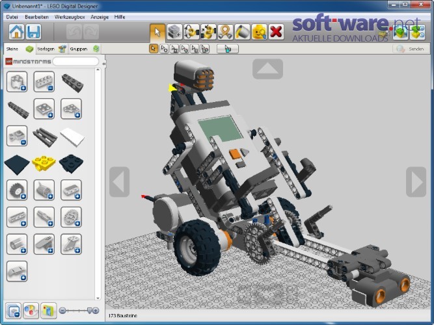The height and width of the screenshot is (325, 434).
Task: Pick the dark 2x2 round-stud plate brick
Action: pos(71,163)
